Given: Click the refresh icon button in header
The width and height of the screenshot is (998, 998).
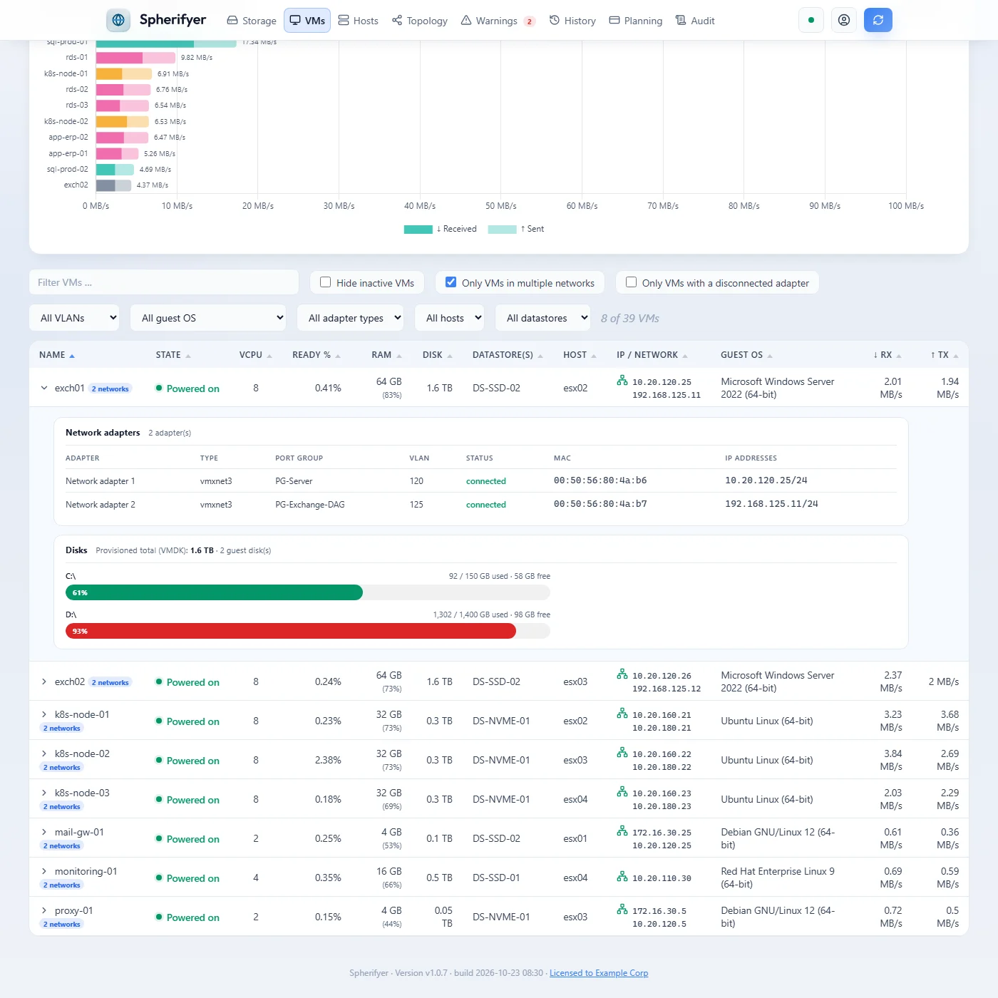Looking at the screenshot, I should 878,20.
